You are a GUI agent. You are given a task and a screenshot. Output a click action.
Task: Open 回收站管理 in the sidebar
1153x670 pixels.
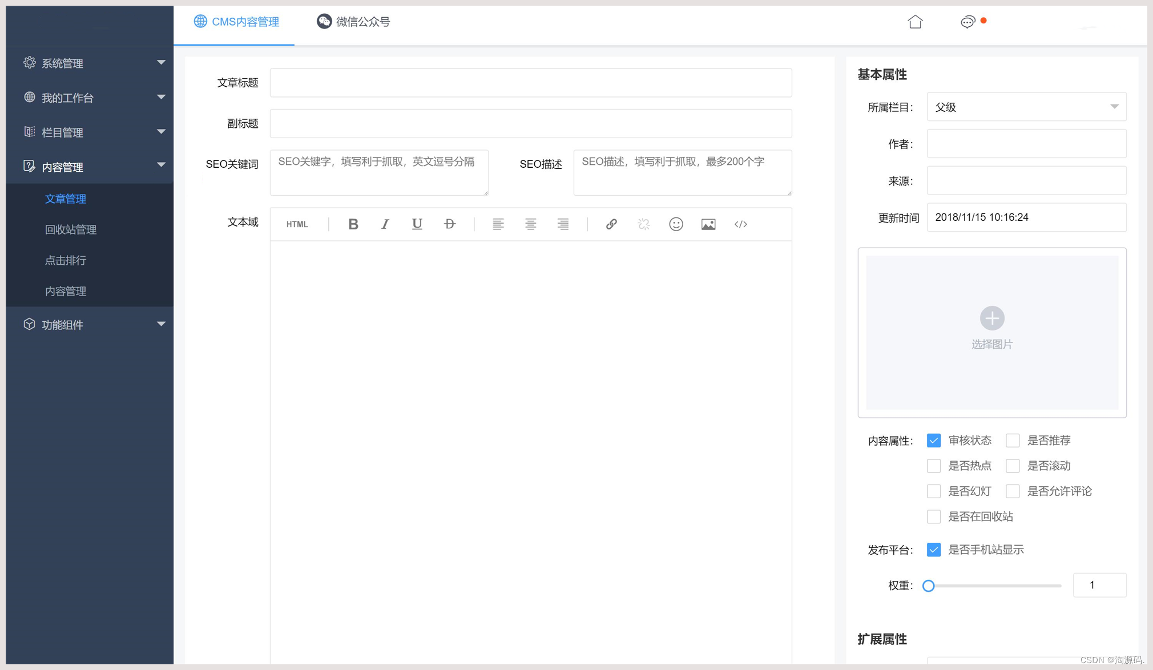click(71, 229)
